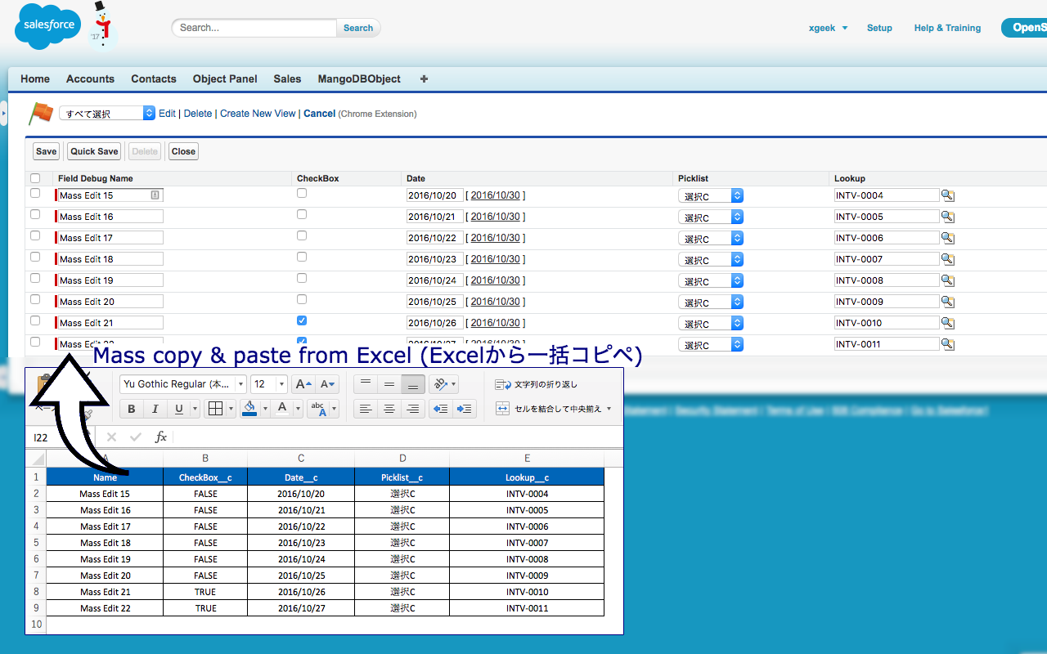
Task: Toggle Underline in Excel ribbon
Action: (x=179, y=409)
